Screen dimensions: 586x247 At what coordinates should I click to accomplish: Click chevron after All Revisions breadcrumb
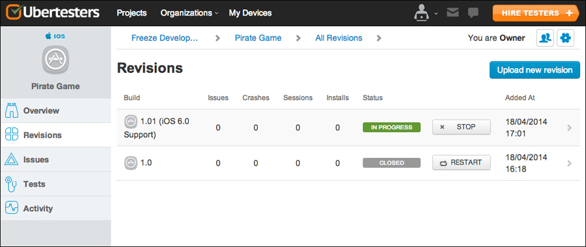[379, 38]
